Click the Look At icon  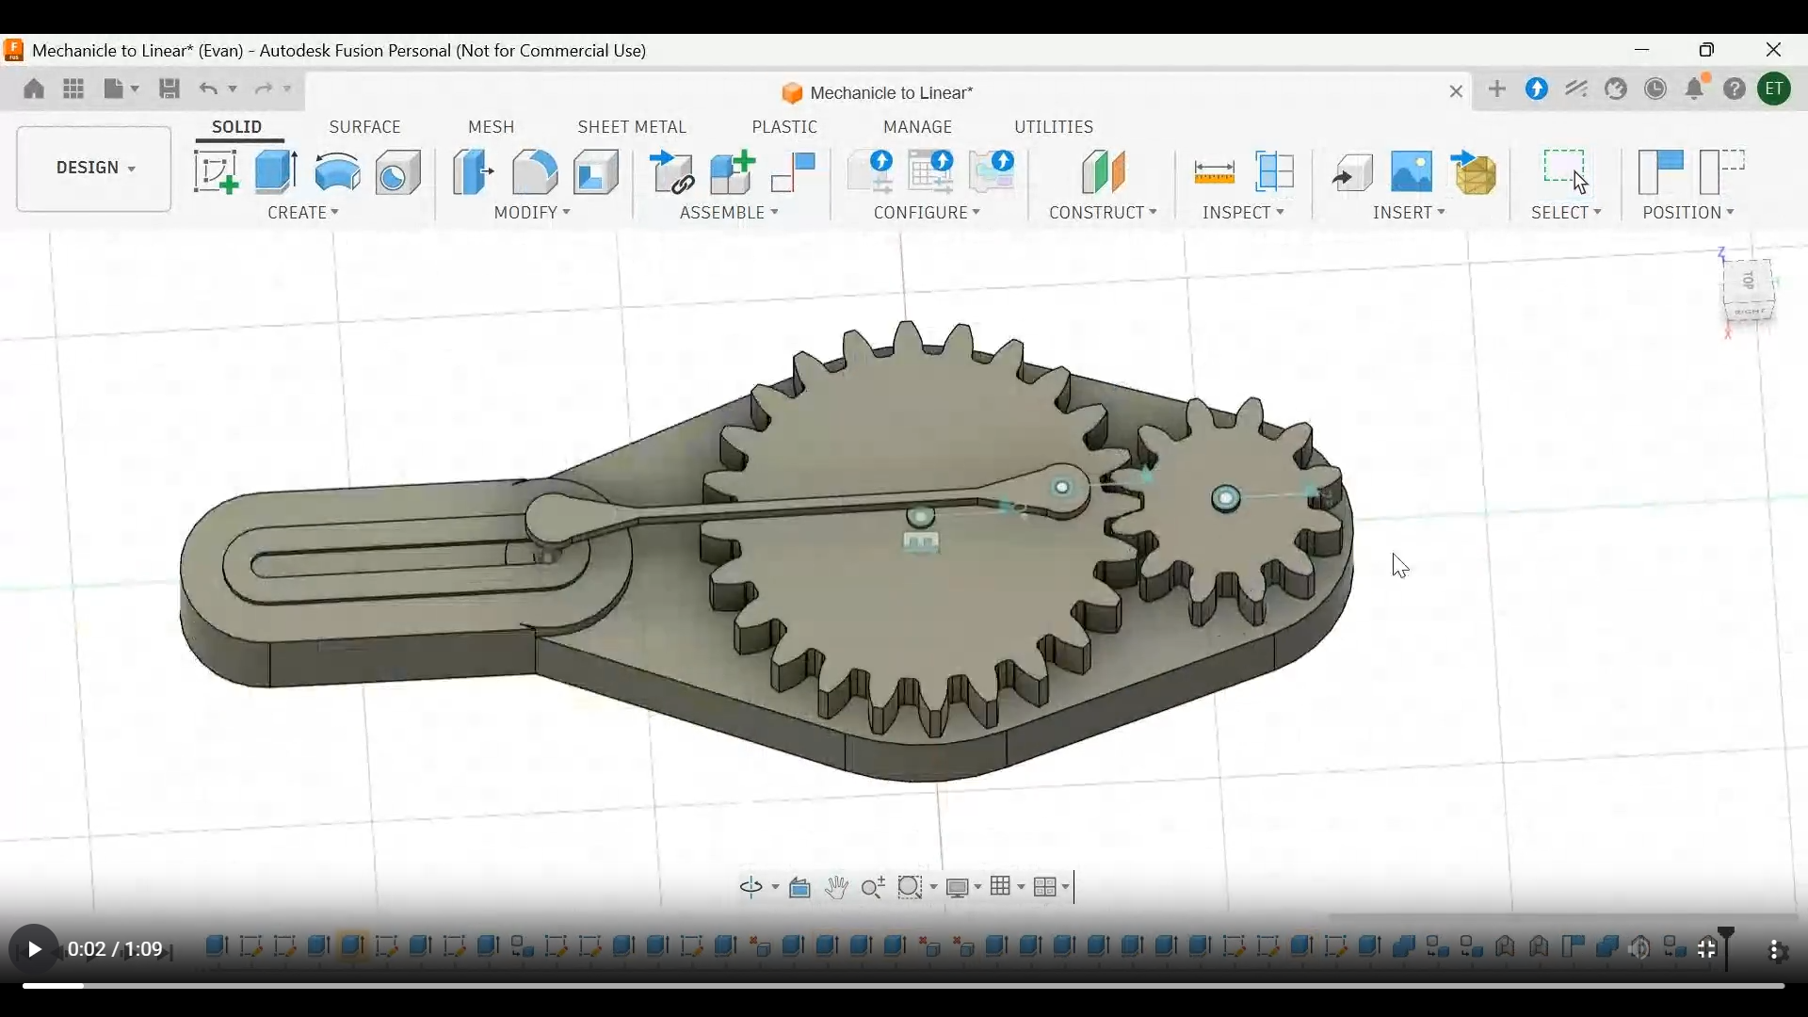pos(801,888)
